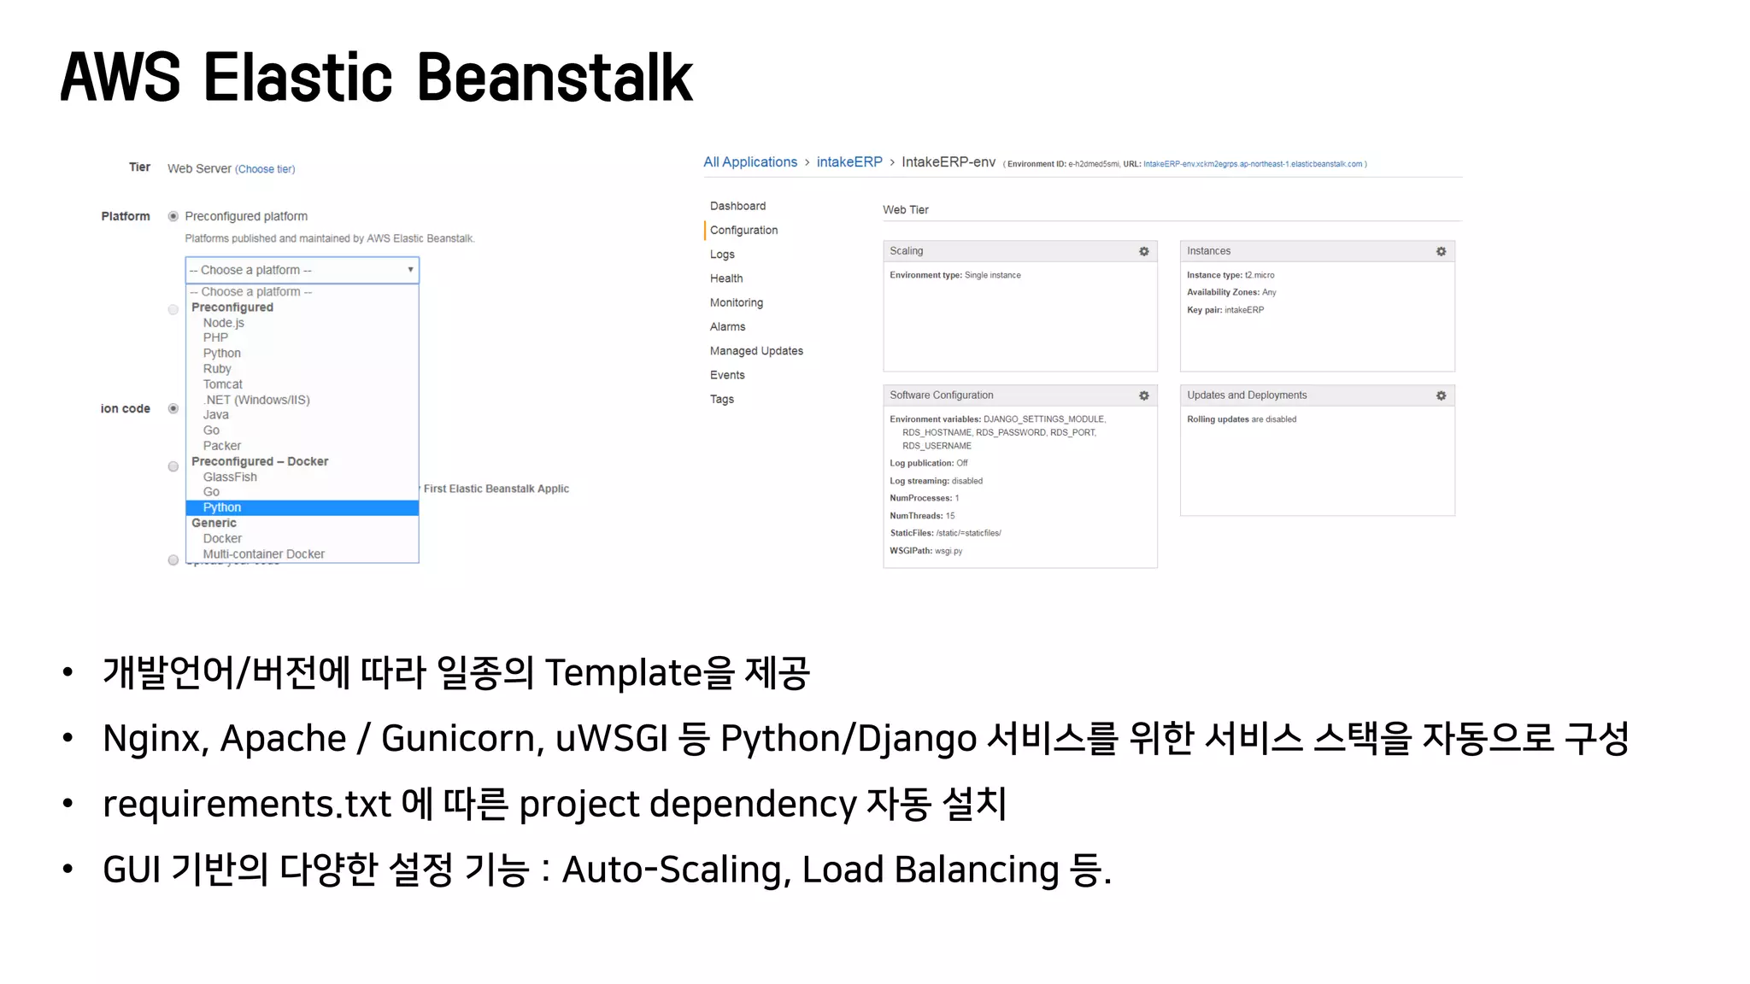Choose GlassFish Docker platform option
The image size is (1750, 984).
coord(230,477)
